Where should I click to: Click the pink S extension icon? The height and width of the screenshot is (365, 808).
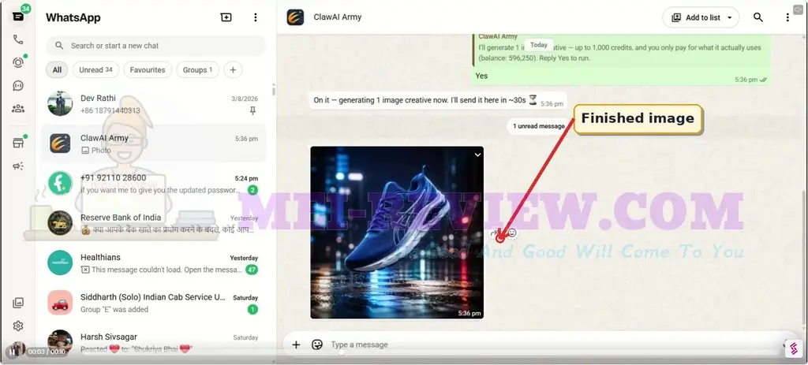794,349
